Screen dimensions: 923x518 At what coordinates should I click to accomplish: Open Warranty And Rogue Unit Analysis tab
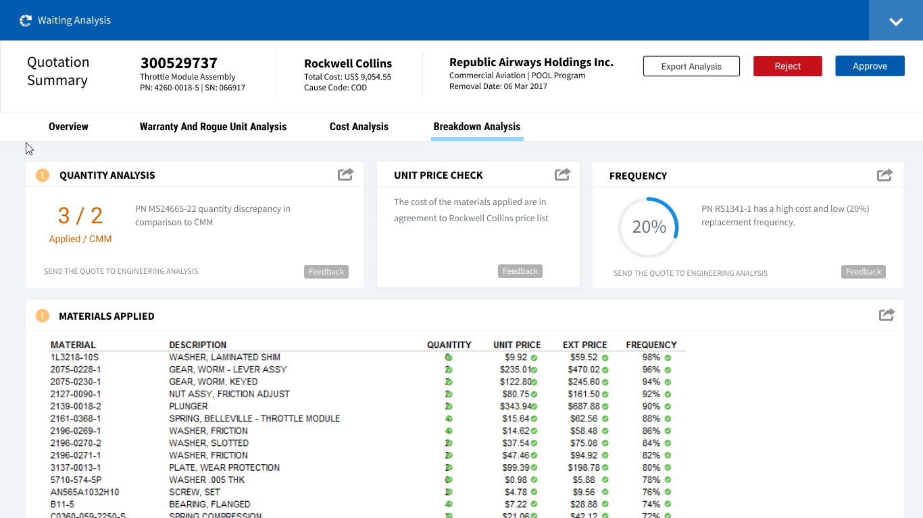point(213,127)
